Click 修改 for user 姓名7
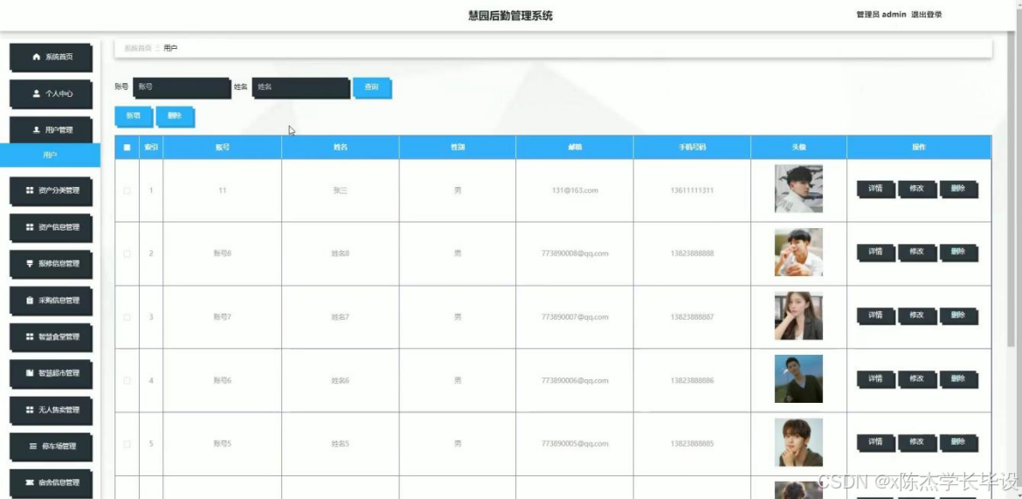The image size is (1022, 499). [x=917, y=315]
